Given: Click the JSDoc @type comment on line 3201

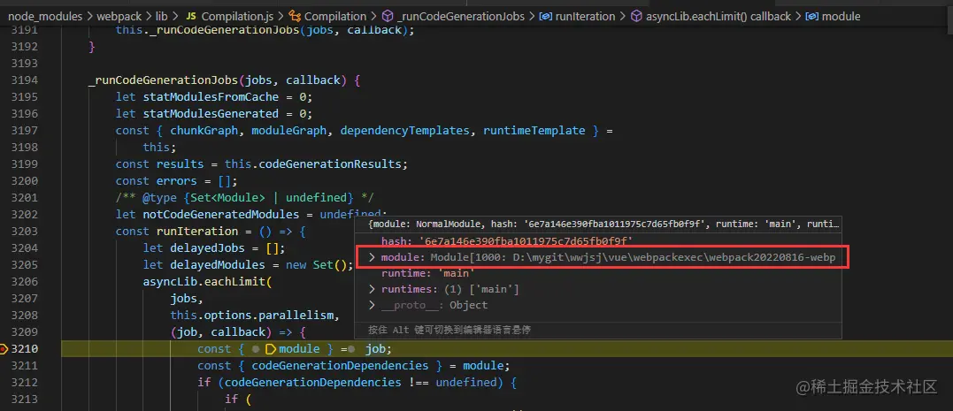Looking at the screenshot, I should point(245,197).
